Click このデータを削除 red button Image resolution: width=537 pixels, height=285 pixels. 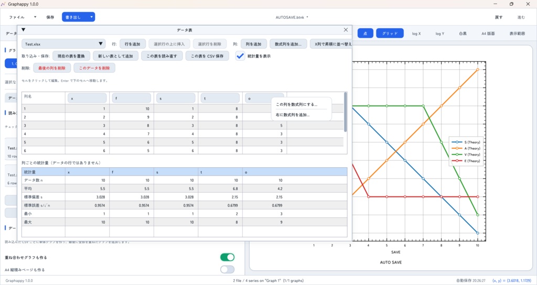[x=94, y=68]
